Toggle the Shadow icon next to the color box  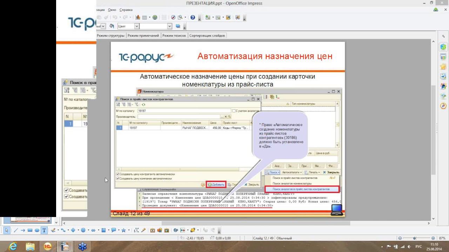pyautogui.click(x=178, y=26)
